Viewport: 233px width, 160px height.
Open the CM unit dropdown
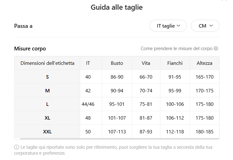click(x=205, y=26)
